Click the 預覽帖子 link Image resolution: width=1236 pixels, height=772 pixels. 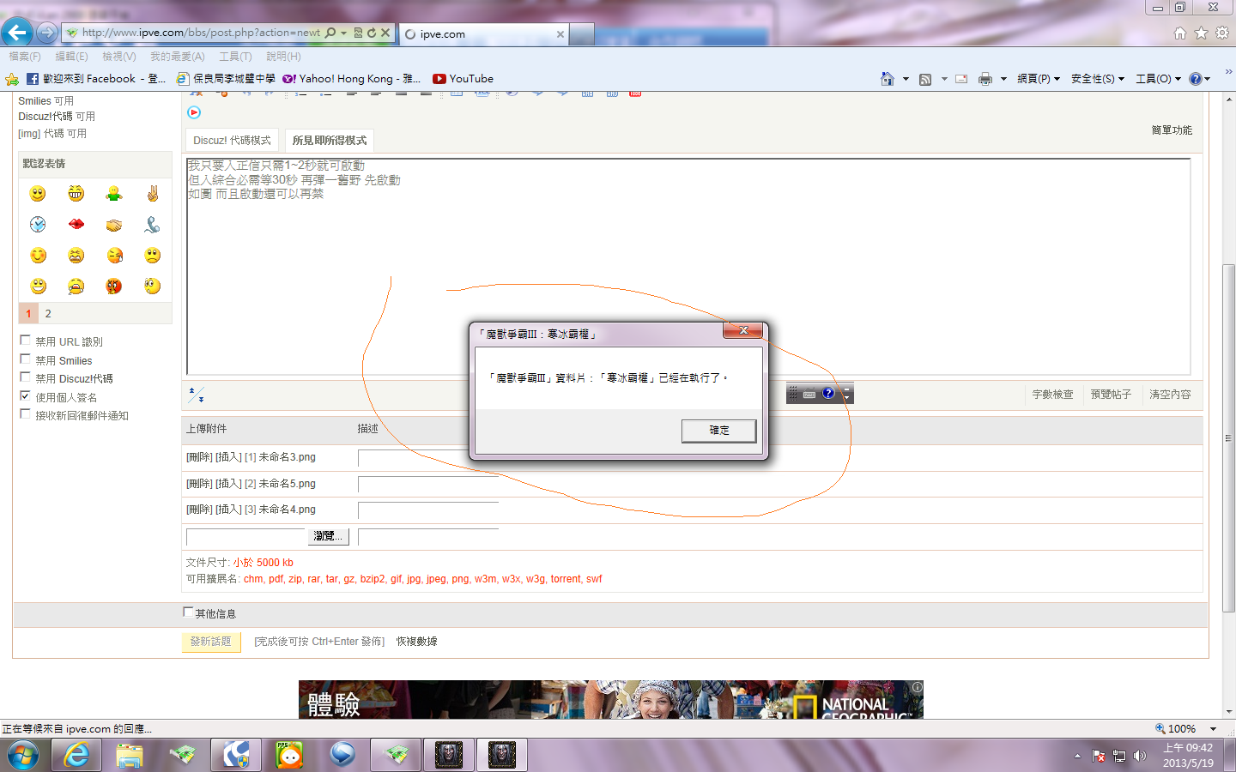click(1111, 395)
